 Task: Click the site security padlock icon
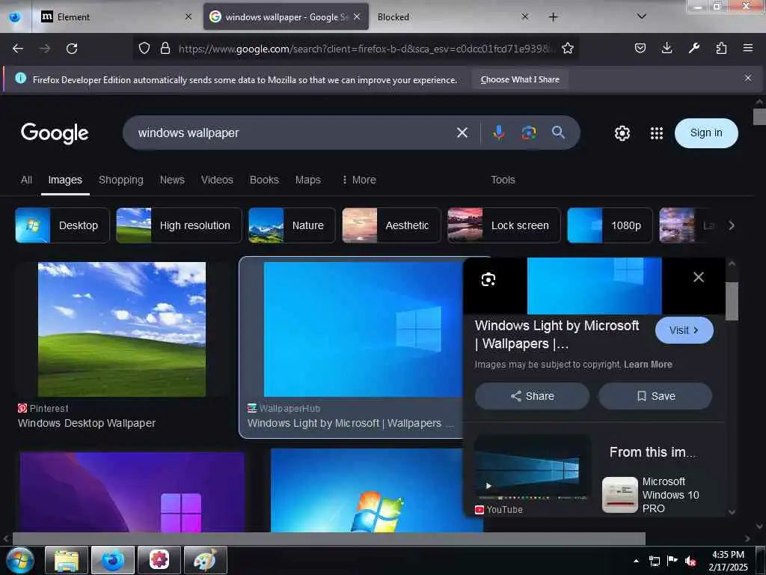coord(165,48)
